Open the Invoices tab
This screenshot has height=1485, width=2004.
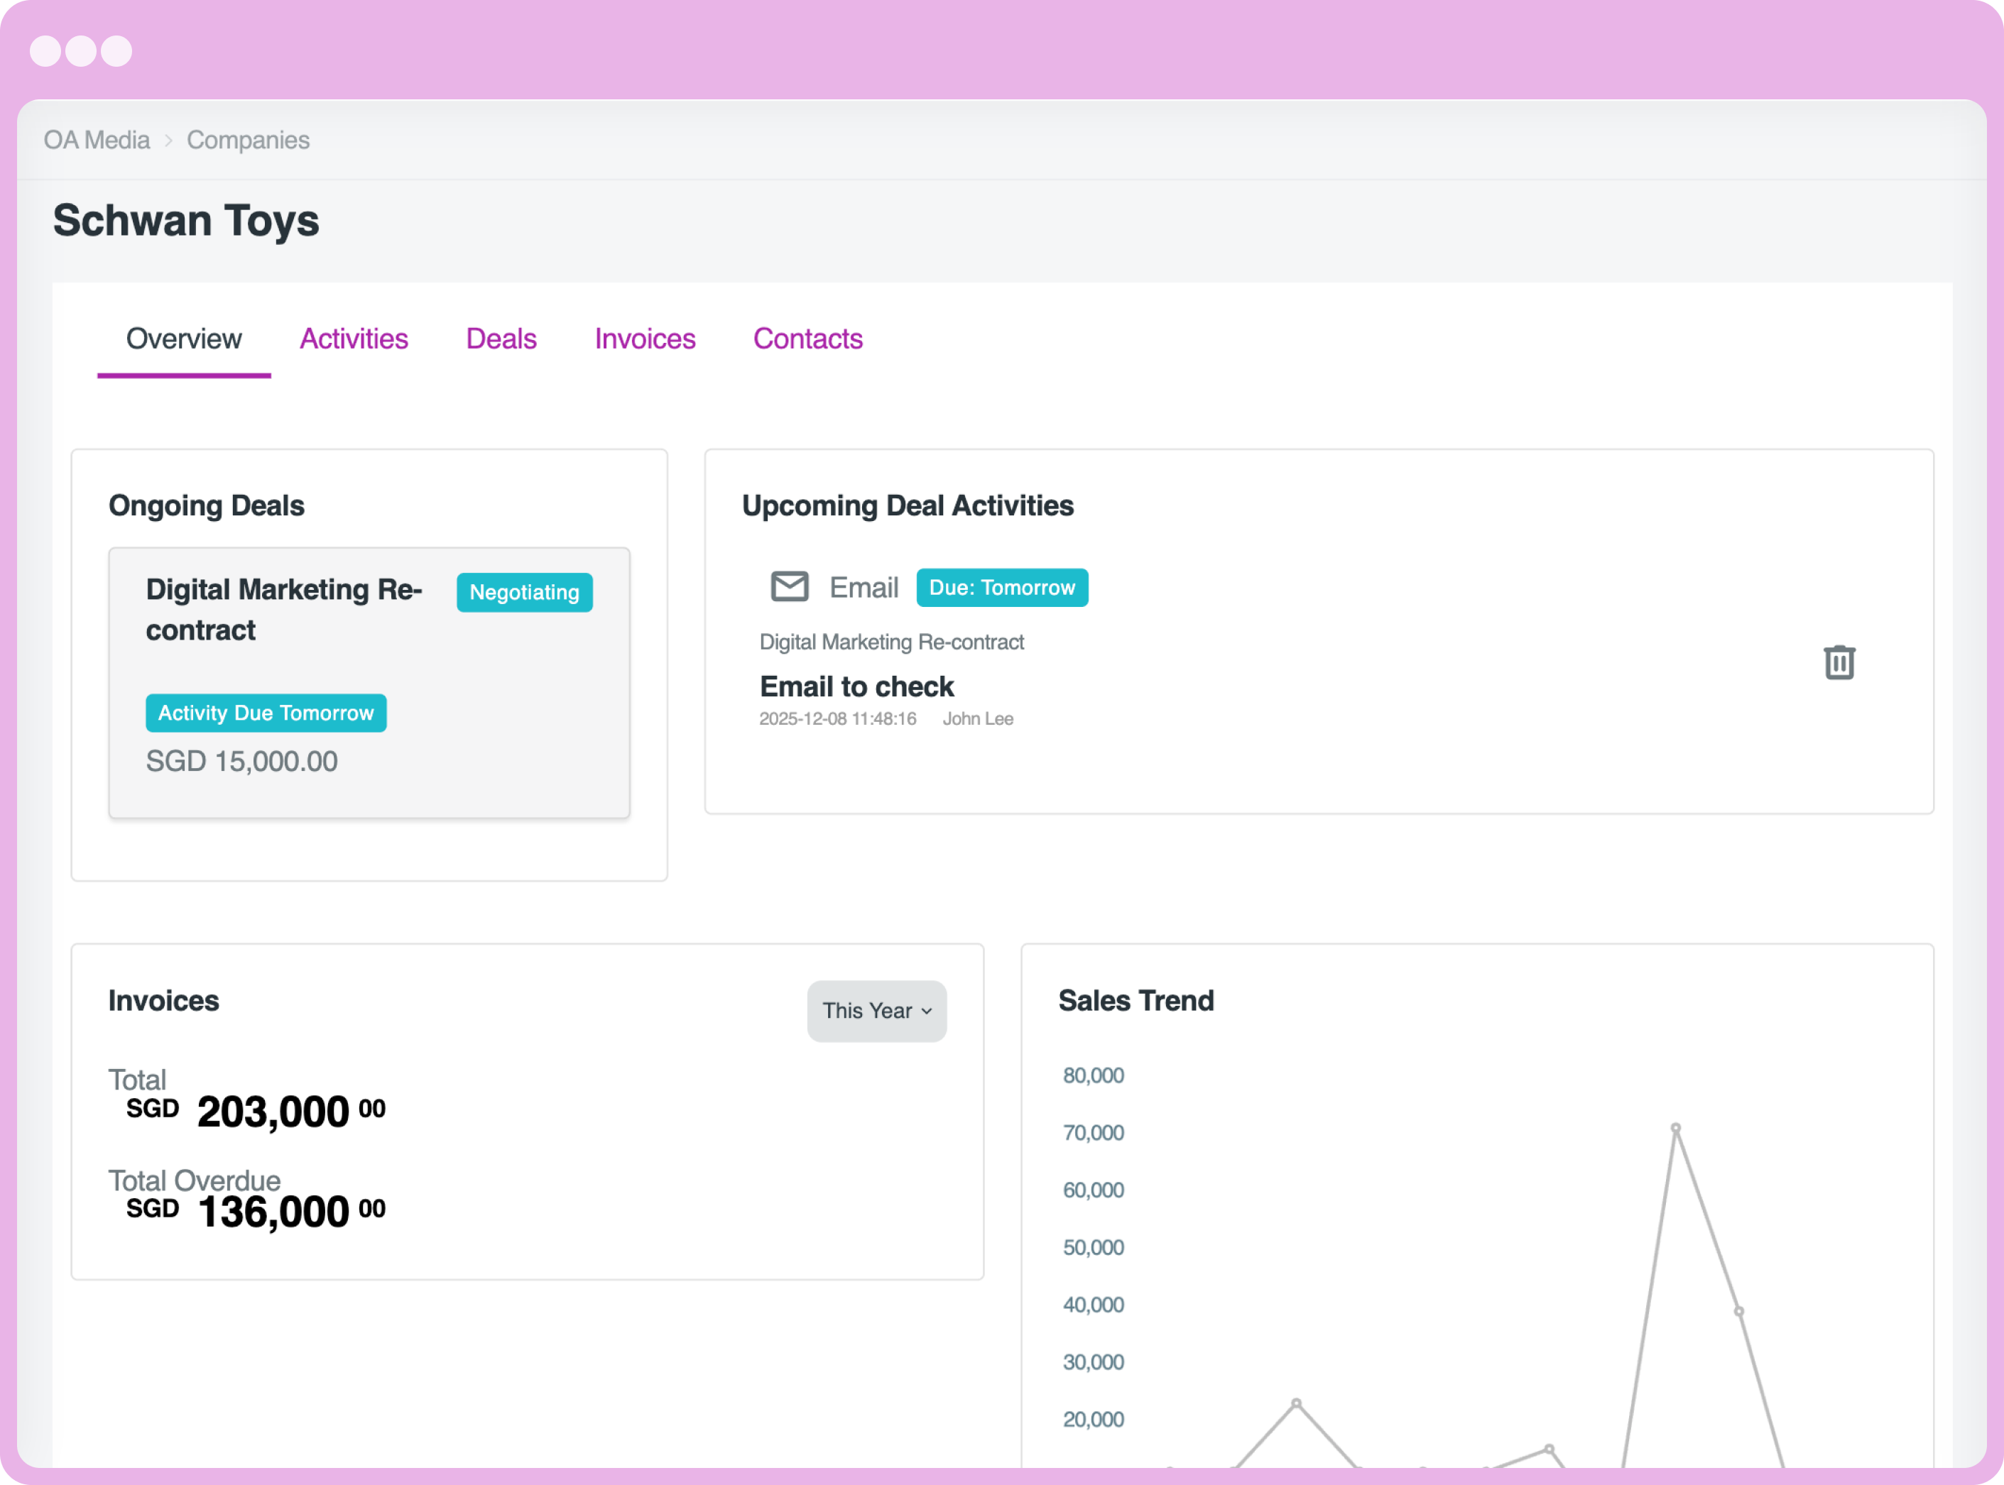(x=645, y=339)
